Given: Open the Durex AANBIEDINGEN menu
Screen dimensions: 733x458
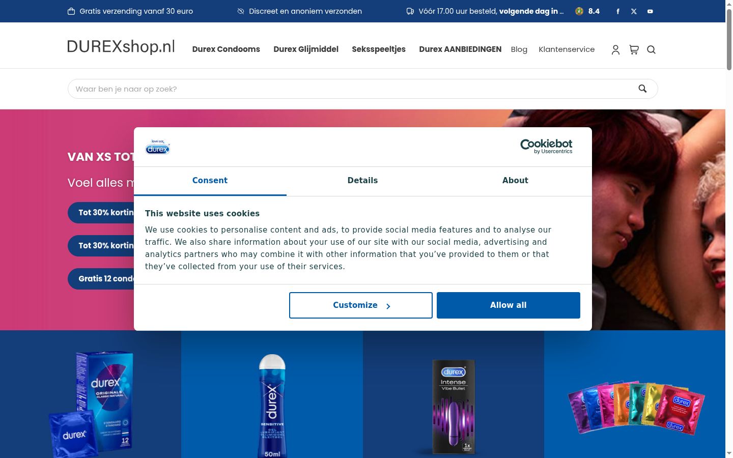Looking at the screenshot, I should click(460, 49).
